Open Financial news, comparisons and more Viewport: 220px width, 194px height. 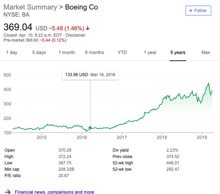54,191
